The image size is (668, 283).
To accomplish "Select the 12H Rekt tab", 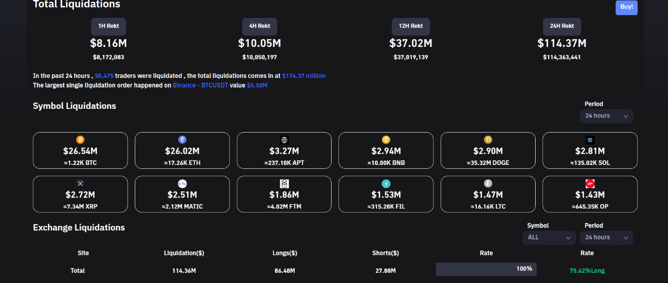I will [x=411, y=26].
